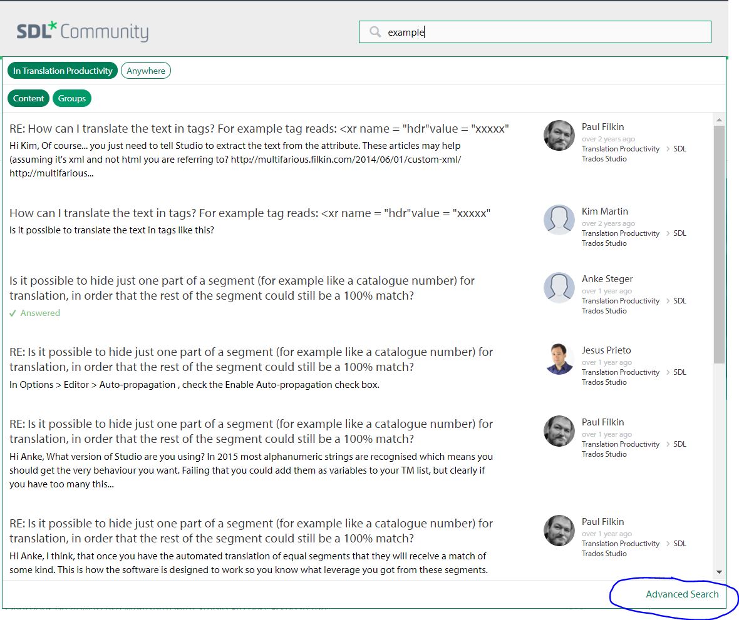This screenshot has width=739, height=620.
Task: Open Jesus Prieto's profile photo
Action: click(x=559, y=359)
